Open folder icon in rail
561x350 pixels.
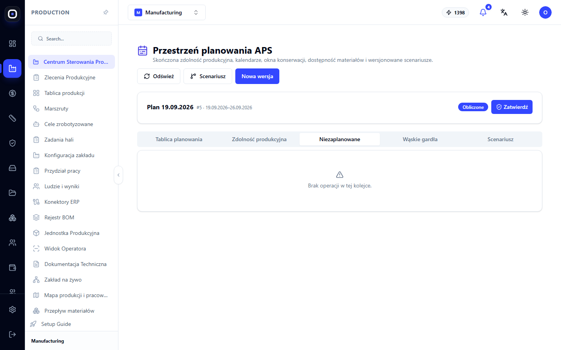coord(12,193)
